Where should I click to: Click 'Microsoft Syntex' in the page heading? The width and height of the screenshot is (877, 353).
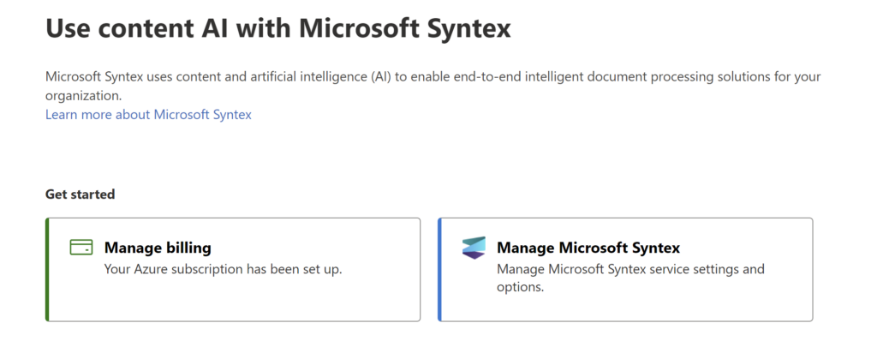coord(405,28)
